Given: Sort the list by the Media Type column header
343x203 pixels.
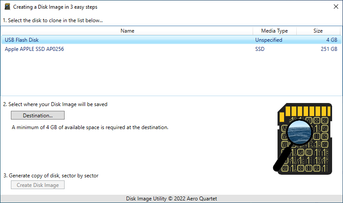Looking at the screenshot, I should [274, 31].
